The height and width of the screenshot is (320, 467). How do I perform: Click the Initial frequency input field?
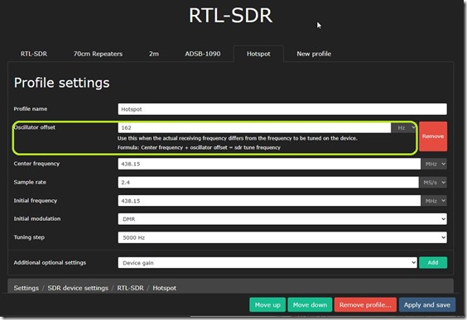269,201
